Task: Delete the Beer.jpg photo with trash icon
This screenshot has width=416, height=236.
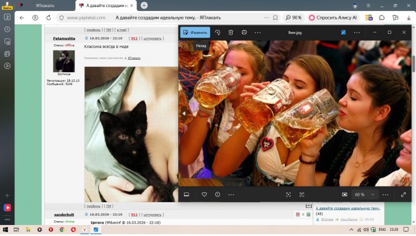Action: [231, 33]
